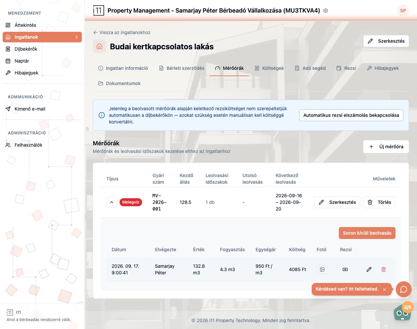Close the 'Kérdésed van?' chat prompt
Viewport: 417px width, 329px height.
(385, 290)
